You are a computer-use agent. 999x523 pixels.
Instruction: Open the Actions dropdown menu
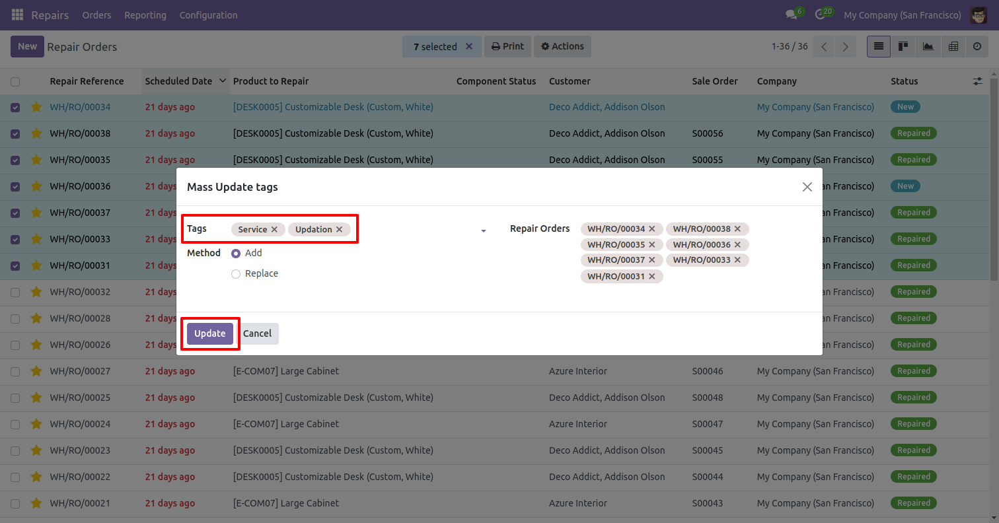coord(562,46)
